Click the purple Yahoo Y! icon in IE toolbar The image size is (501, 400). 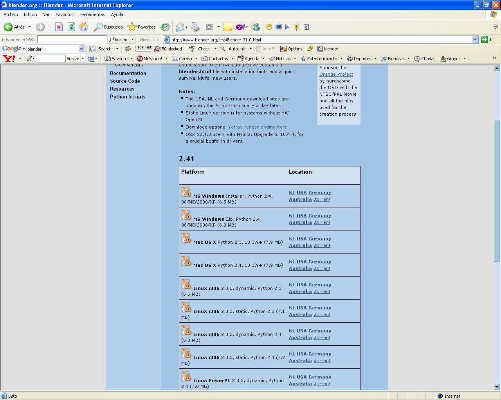click(x=240, y=27)
